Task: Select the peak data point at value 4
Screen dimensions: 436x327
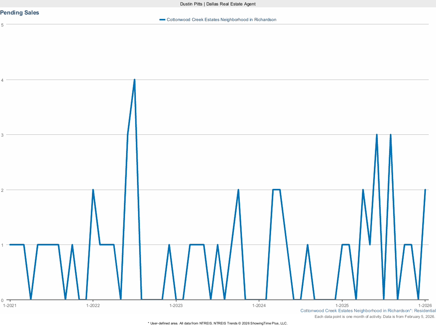Action: pyautogui.click(x=134, y=78)
